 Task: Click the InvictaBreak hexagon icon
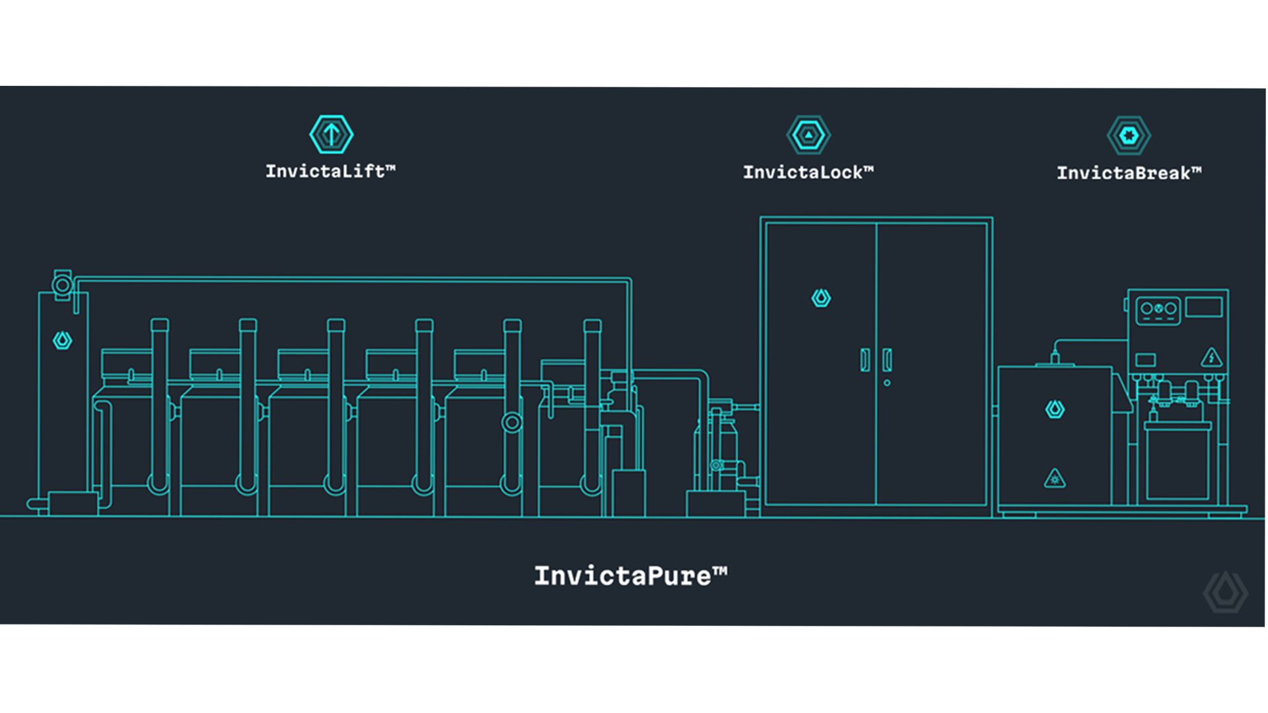click(x=1129, y=135)
